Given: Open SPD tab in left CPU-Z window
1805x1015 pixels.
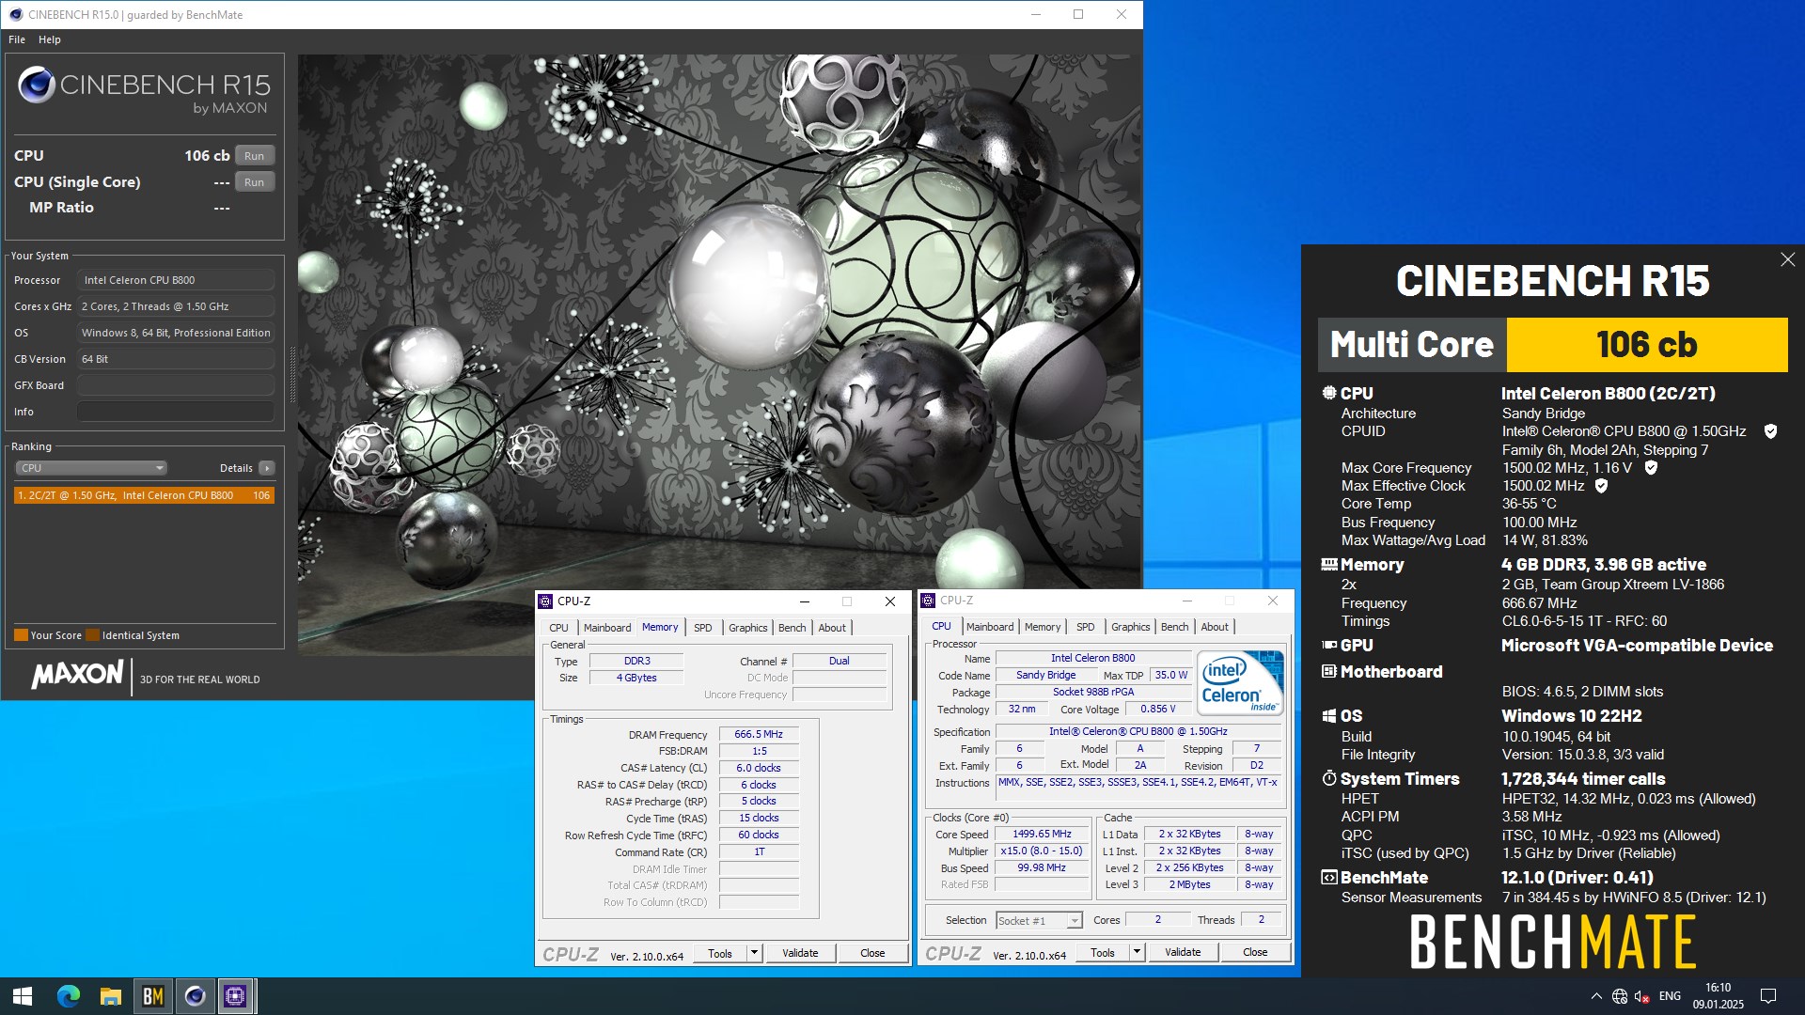Looking at the screenshot, I should click(703, 628).
